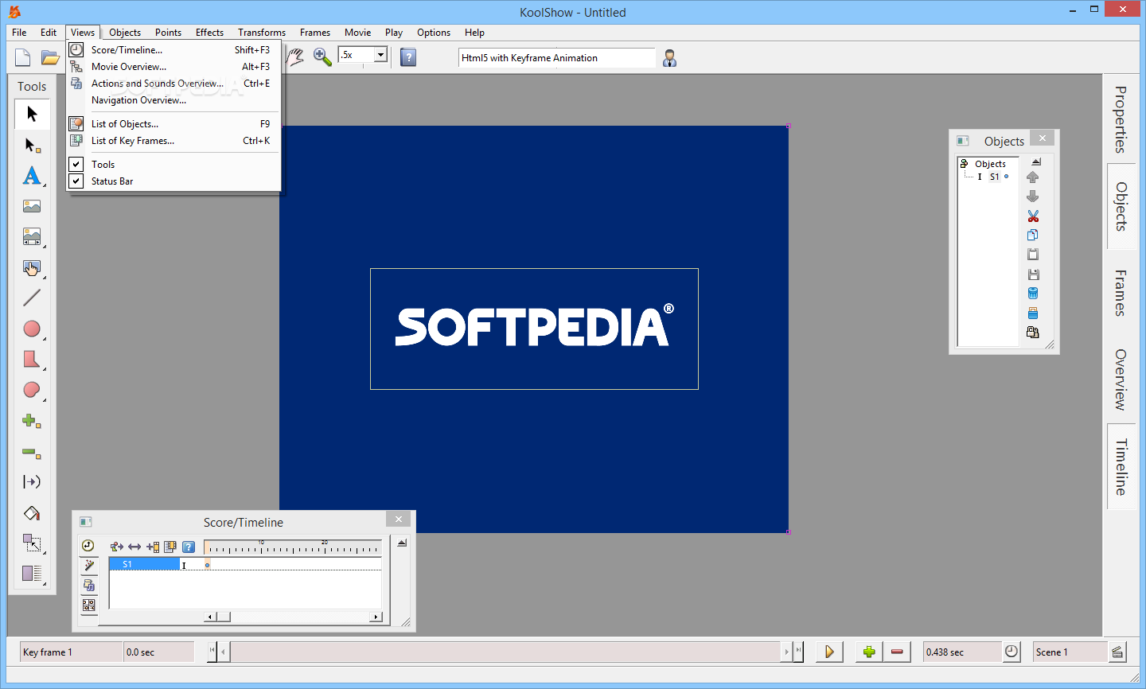Select the paint bucket fill tool
The height and width of the screenshot is (689, 1146).
(x=32, y=513)
